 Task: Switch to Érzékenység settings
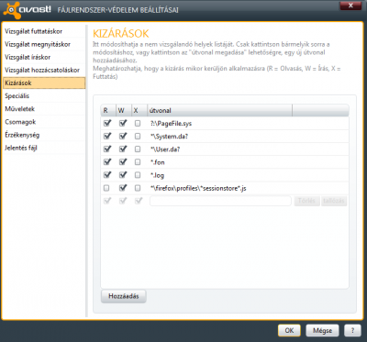22,135
